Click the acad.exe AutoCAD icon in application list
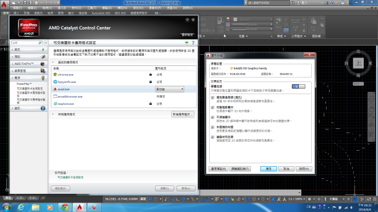 point(55,89)
